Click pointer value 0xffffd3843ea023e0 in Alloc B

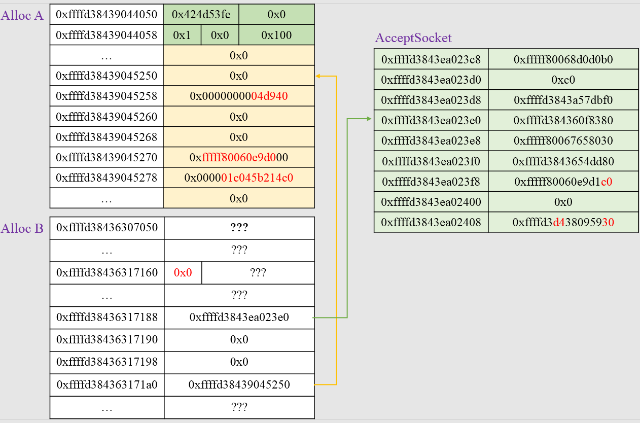pyautogui.click(x=239, y=318)
